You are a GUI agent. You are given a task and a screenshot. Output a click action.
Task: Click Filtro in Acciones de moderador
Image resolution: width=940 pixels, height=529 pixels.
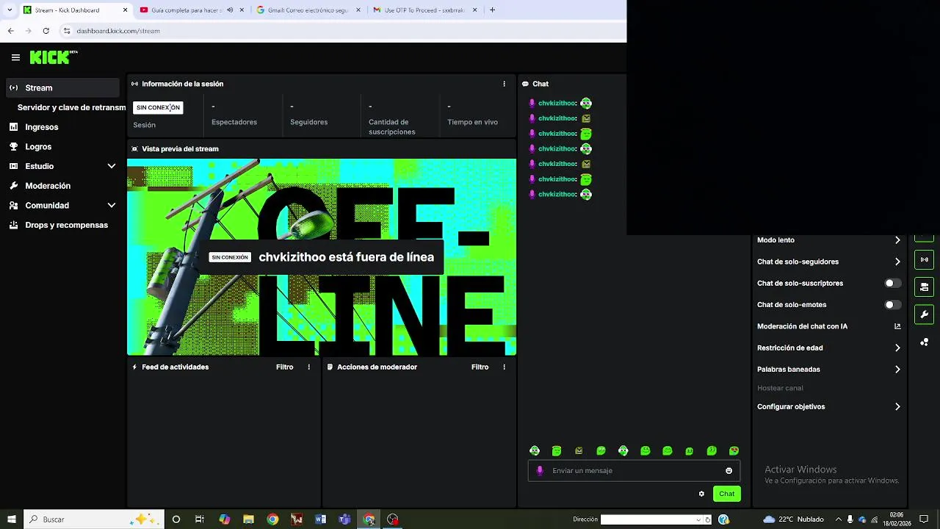[480, 367]
